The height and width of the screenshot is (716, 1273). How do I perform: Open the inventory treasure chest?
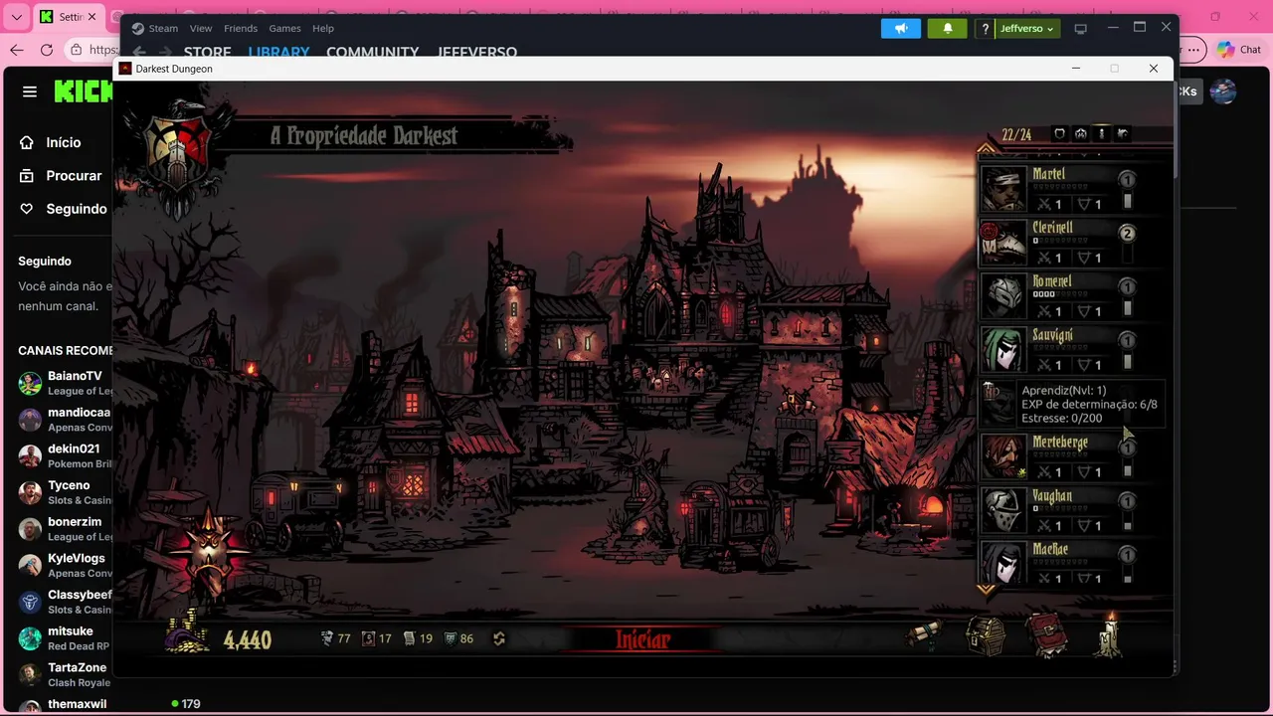[987, 634]
